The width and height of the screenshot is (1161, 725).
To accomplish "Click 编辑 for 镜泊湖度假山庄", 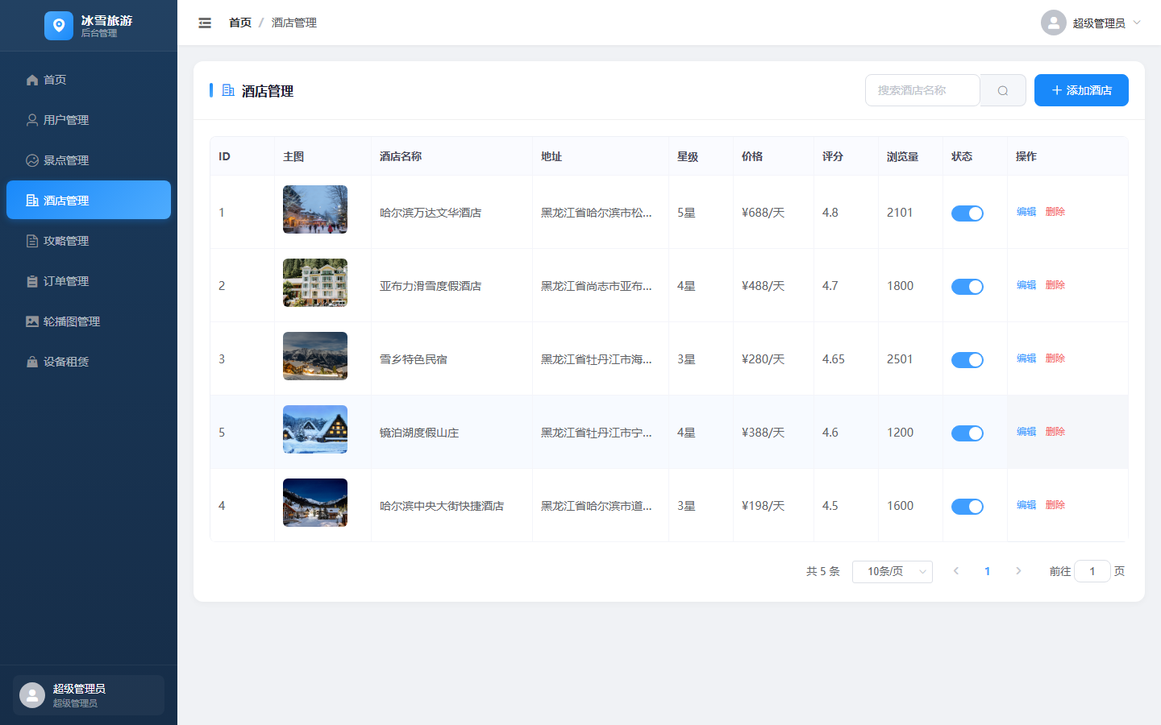I will click(1026, 432).
